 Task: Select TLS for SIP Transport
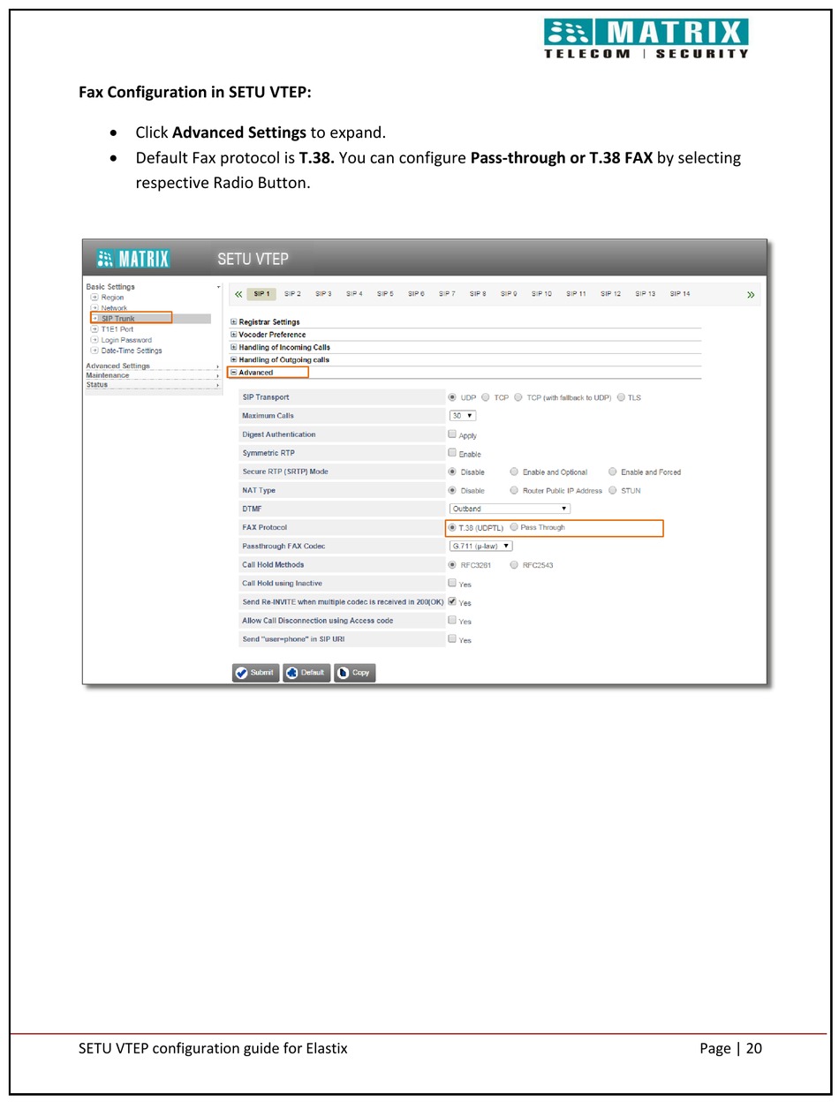tap(621, 397)
